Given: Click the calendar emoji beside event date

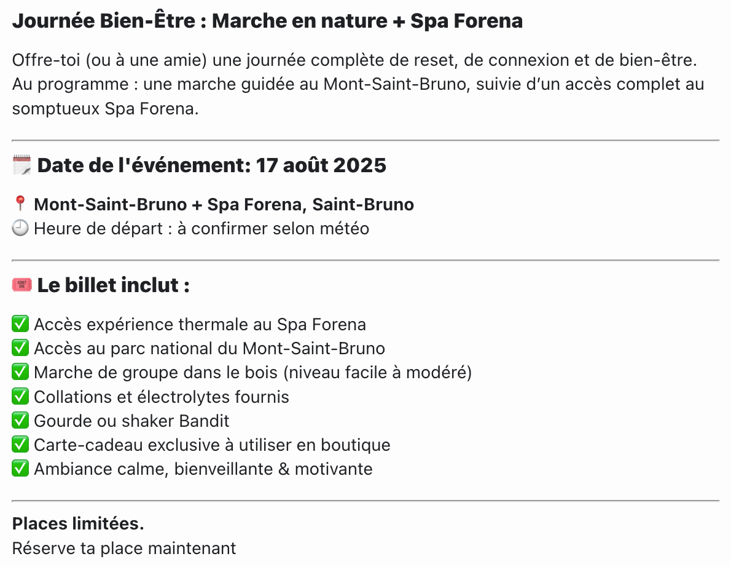Looking at the screenshot, I should click(22, 165).
